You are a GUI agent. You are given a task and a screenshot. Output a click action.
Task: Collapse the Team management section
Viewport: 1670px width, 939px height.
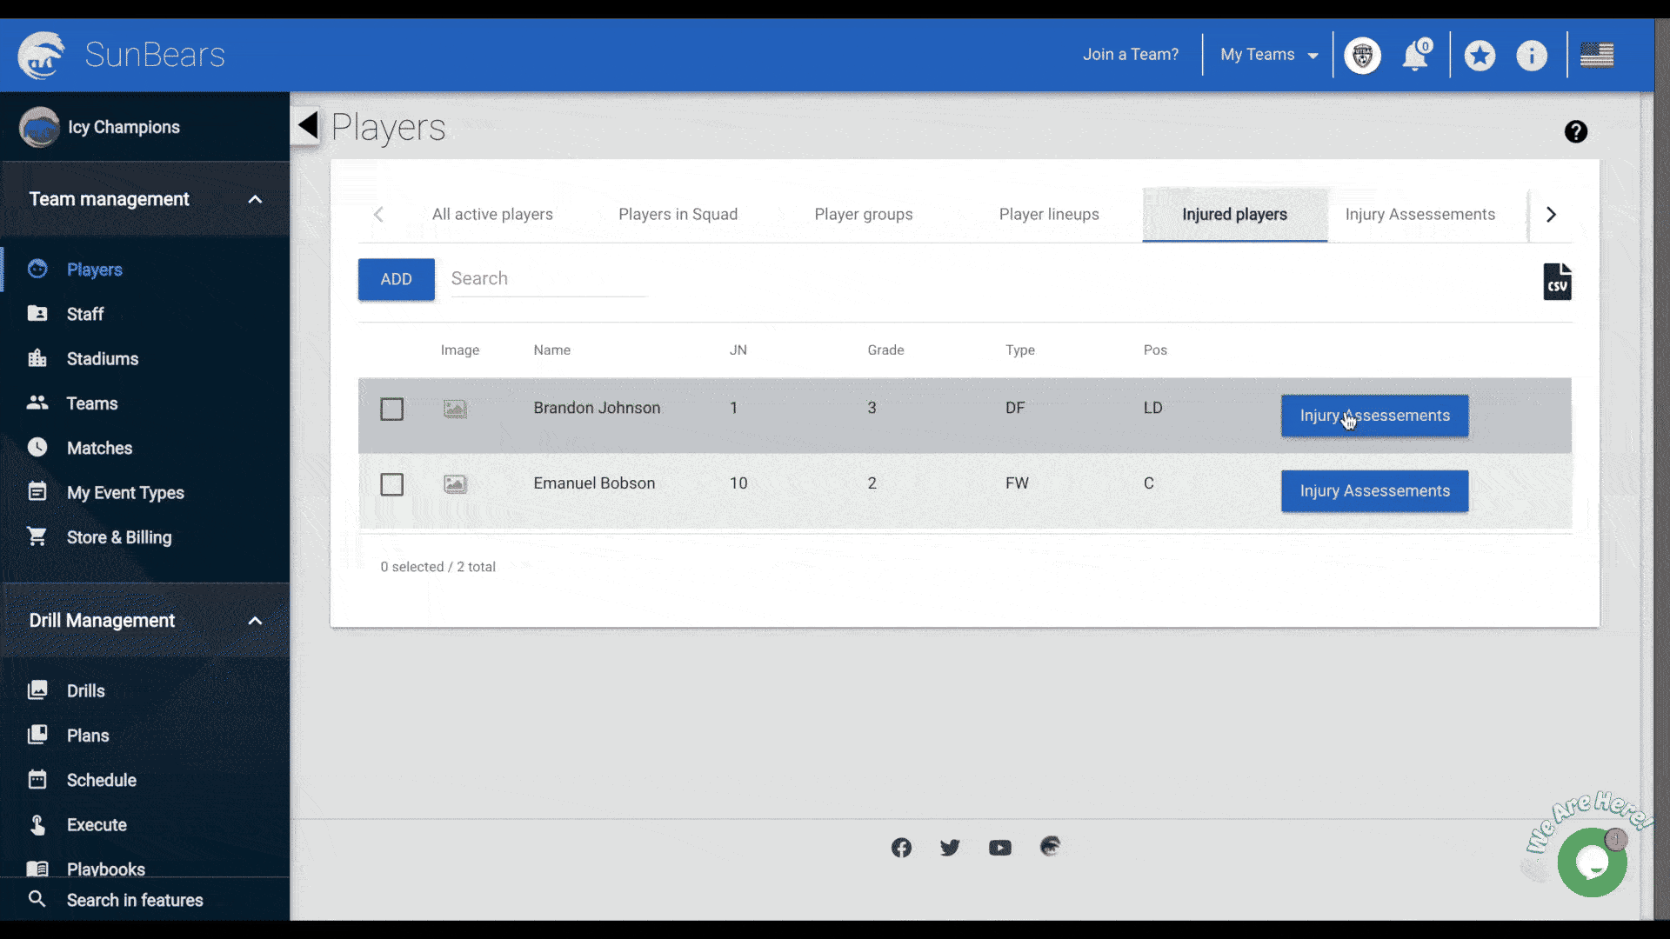point(255,199)
